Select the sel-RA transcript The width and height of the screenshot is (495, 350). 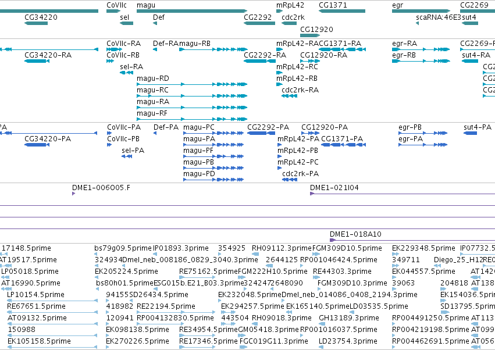point(127,73)
